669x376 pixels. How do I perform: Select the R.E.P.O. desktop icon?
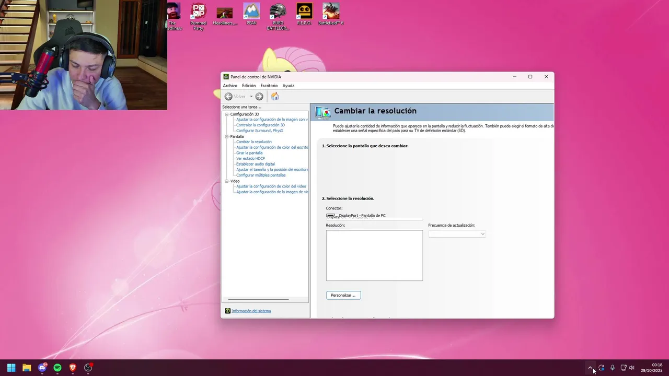click(304, 15)
